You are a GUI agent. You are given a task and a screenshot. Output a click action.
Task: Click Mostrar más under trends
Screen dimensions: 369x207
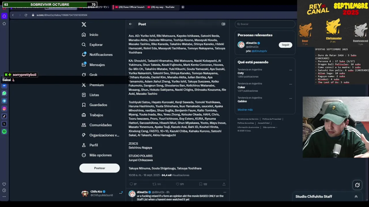[x=245, y=110]
